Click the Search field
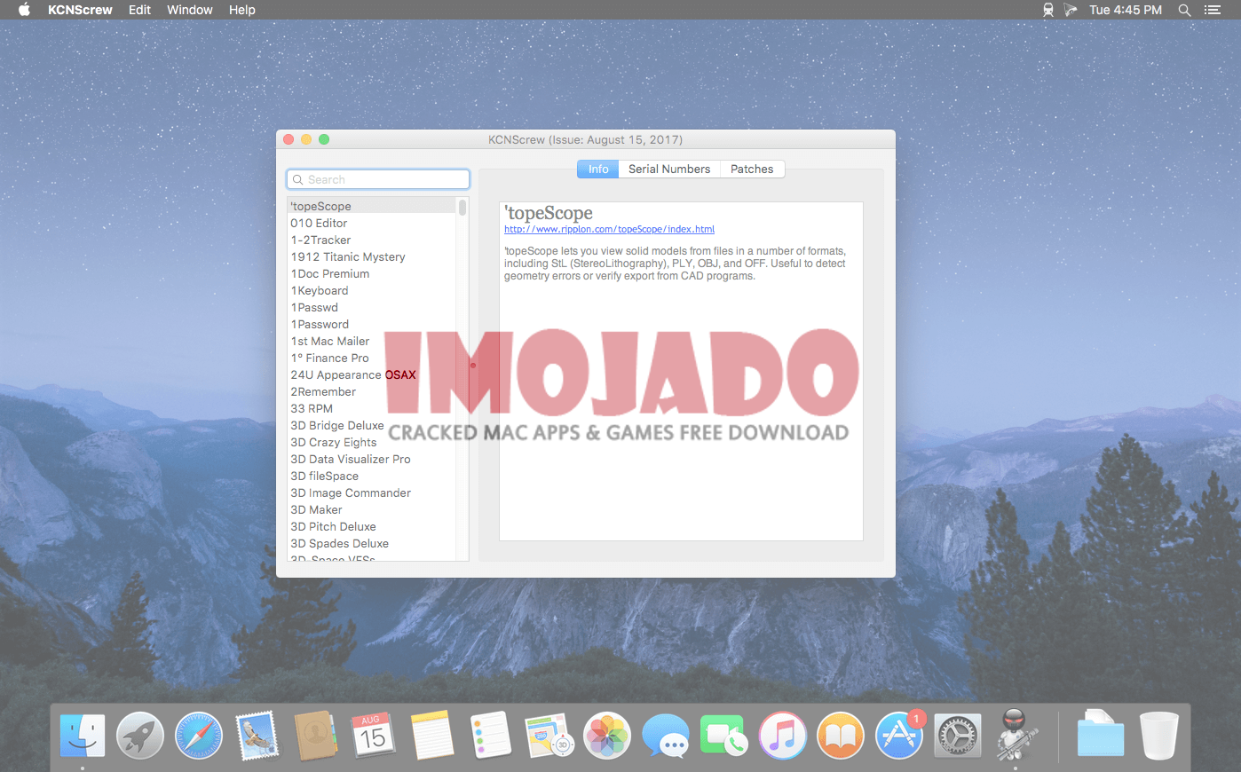This screenshot has width=1241, height=772. (x=378, y=179)
